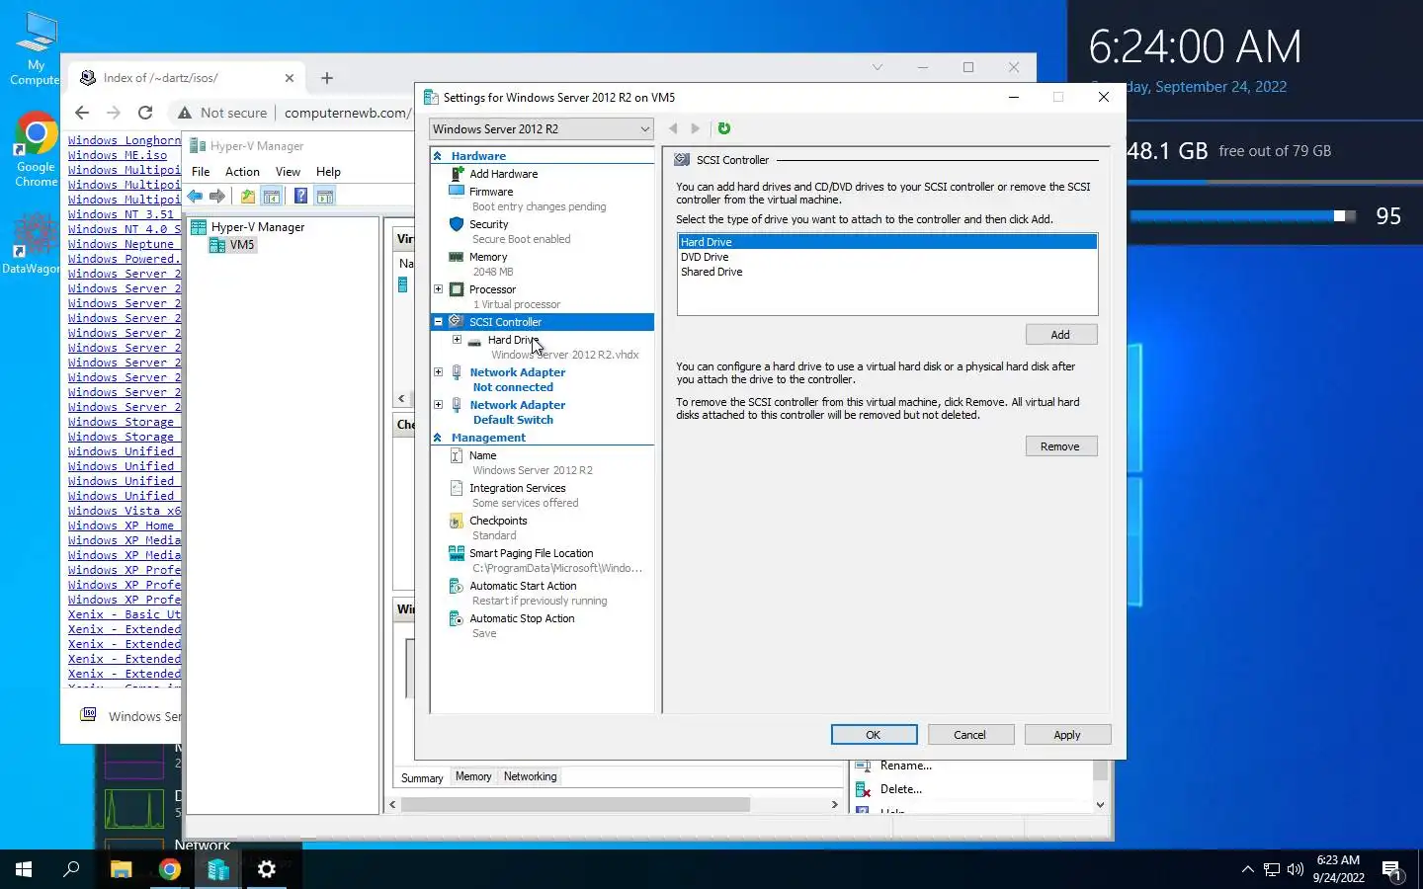This screenshot has width=1423, height=889.
Task: Expand the Not connected Network Adapter node
Action: click(438, 372)
